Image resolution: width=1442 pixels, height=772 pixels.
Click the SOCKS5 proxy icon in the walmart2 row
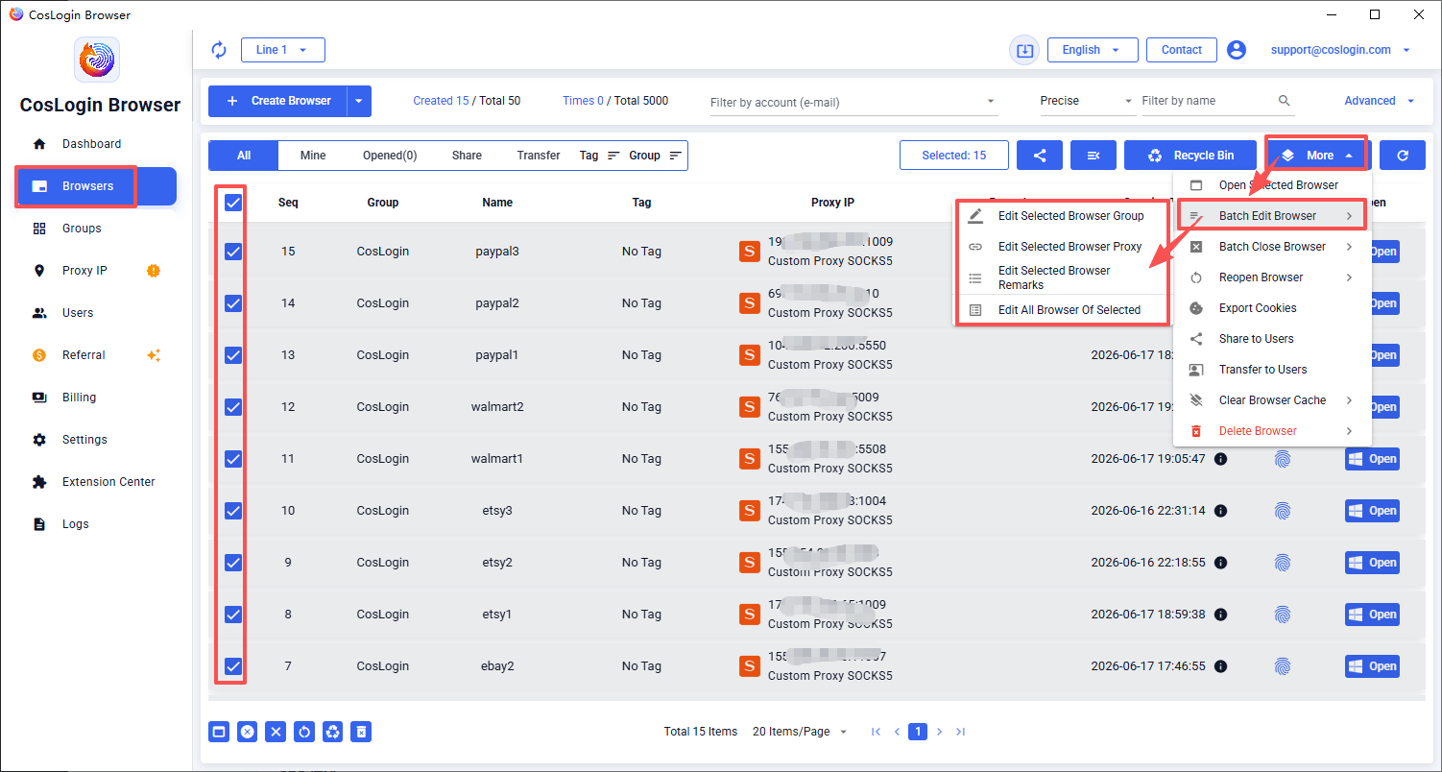750,407
